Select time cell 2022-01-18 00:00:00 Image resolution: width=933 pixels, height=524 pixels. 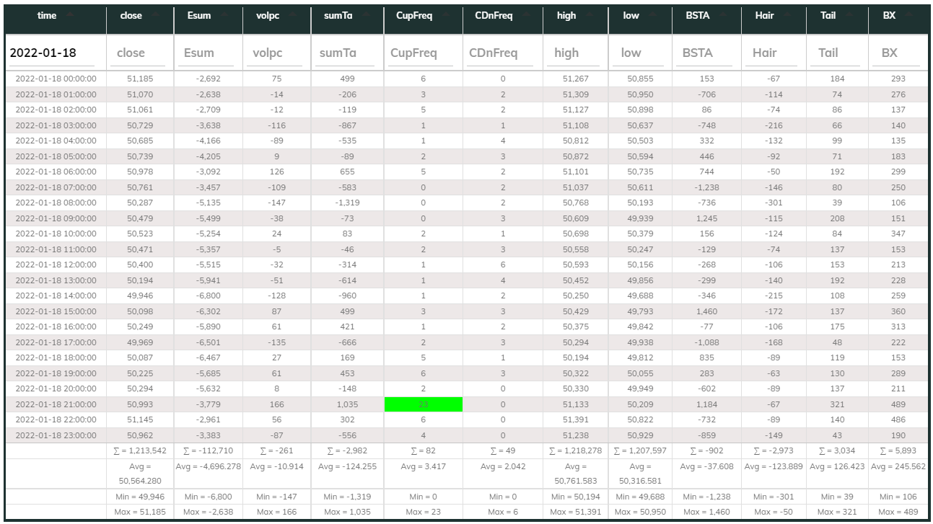(x=56, y=79)
